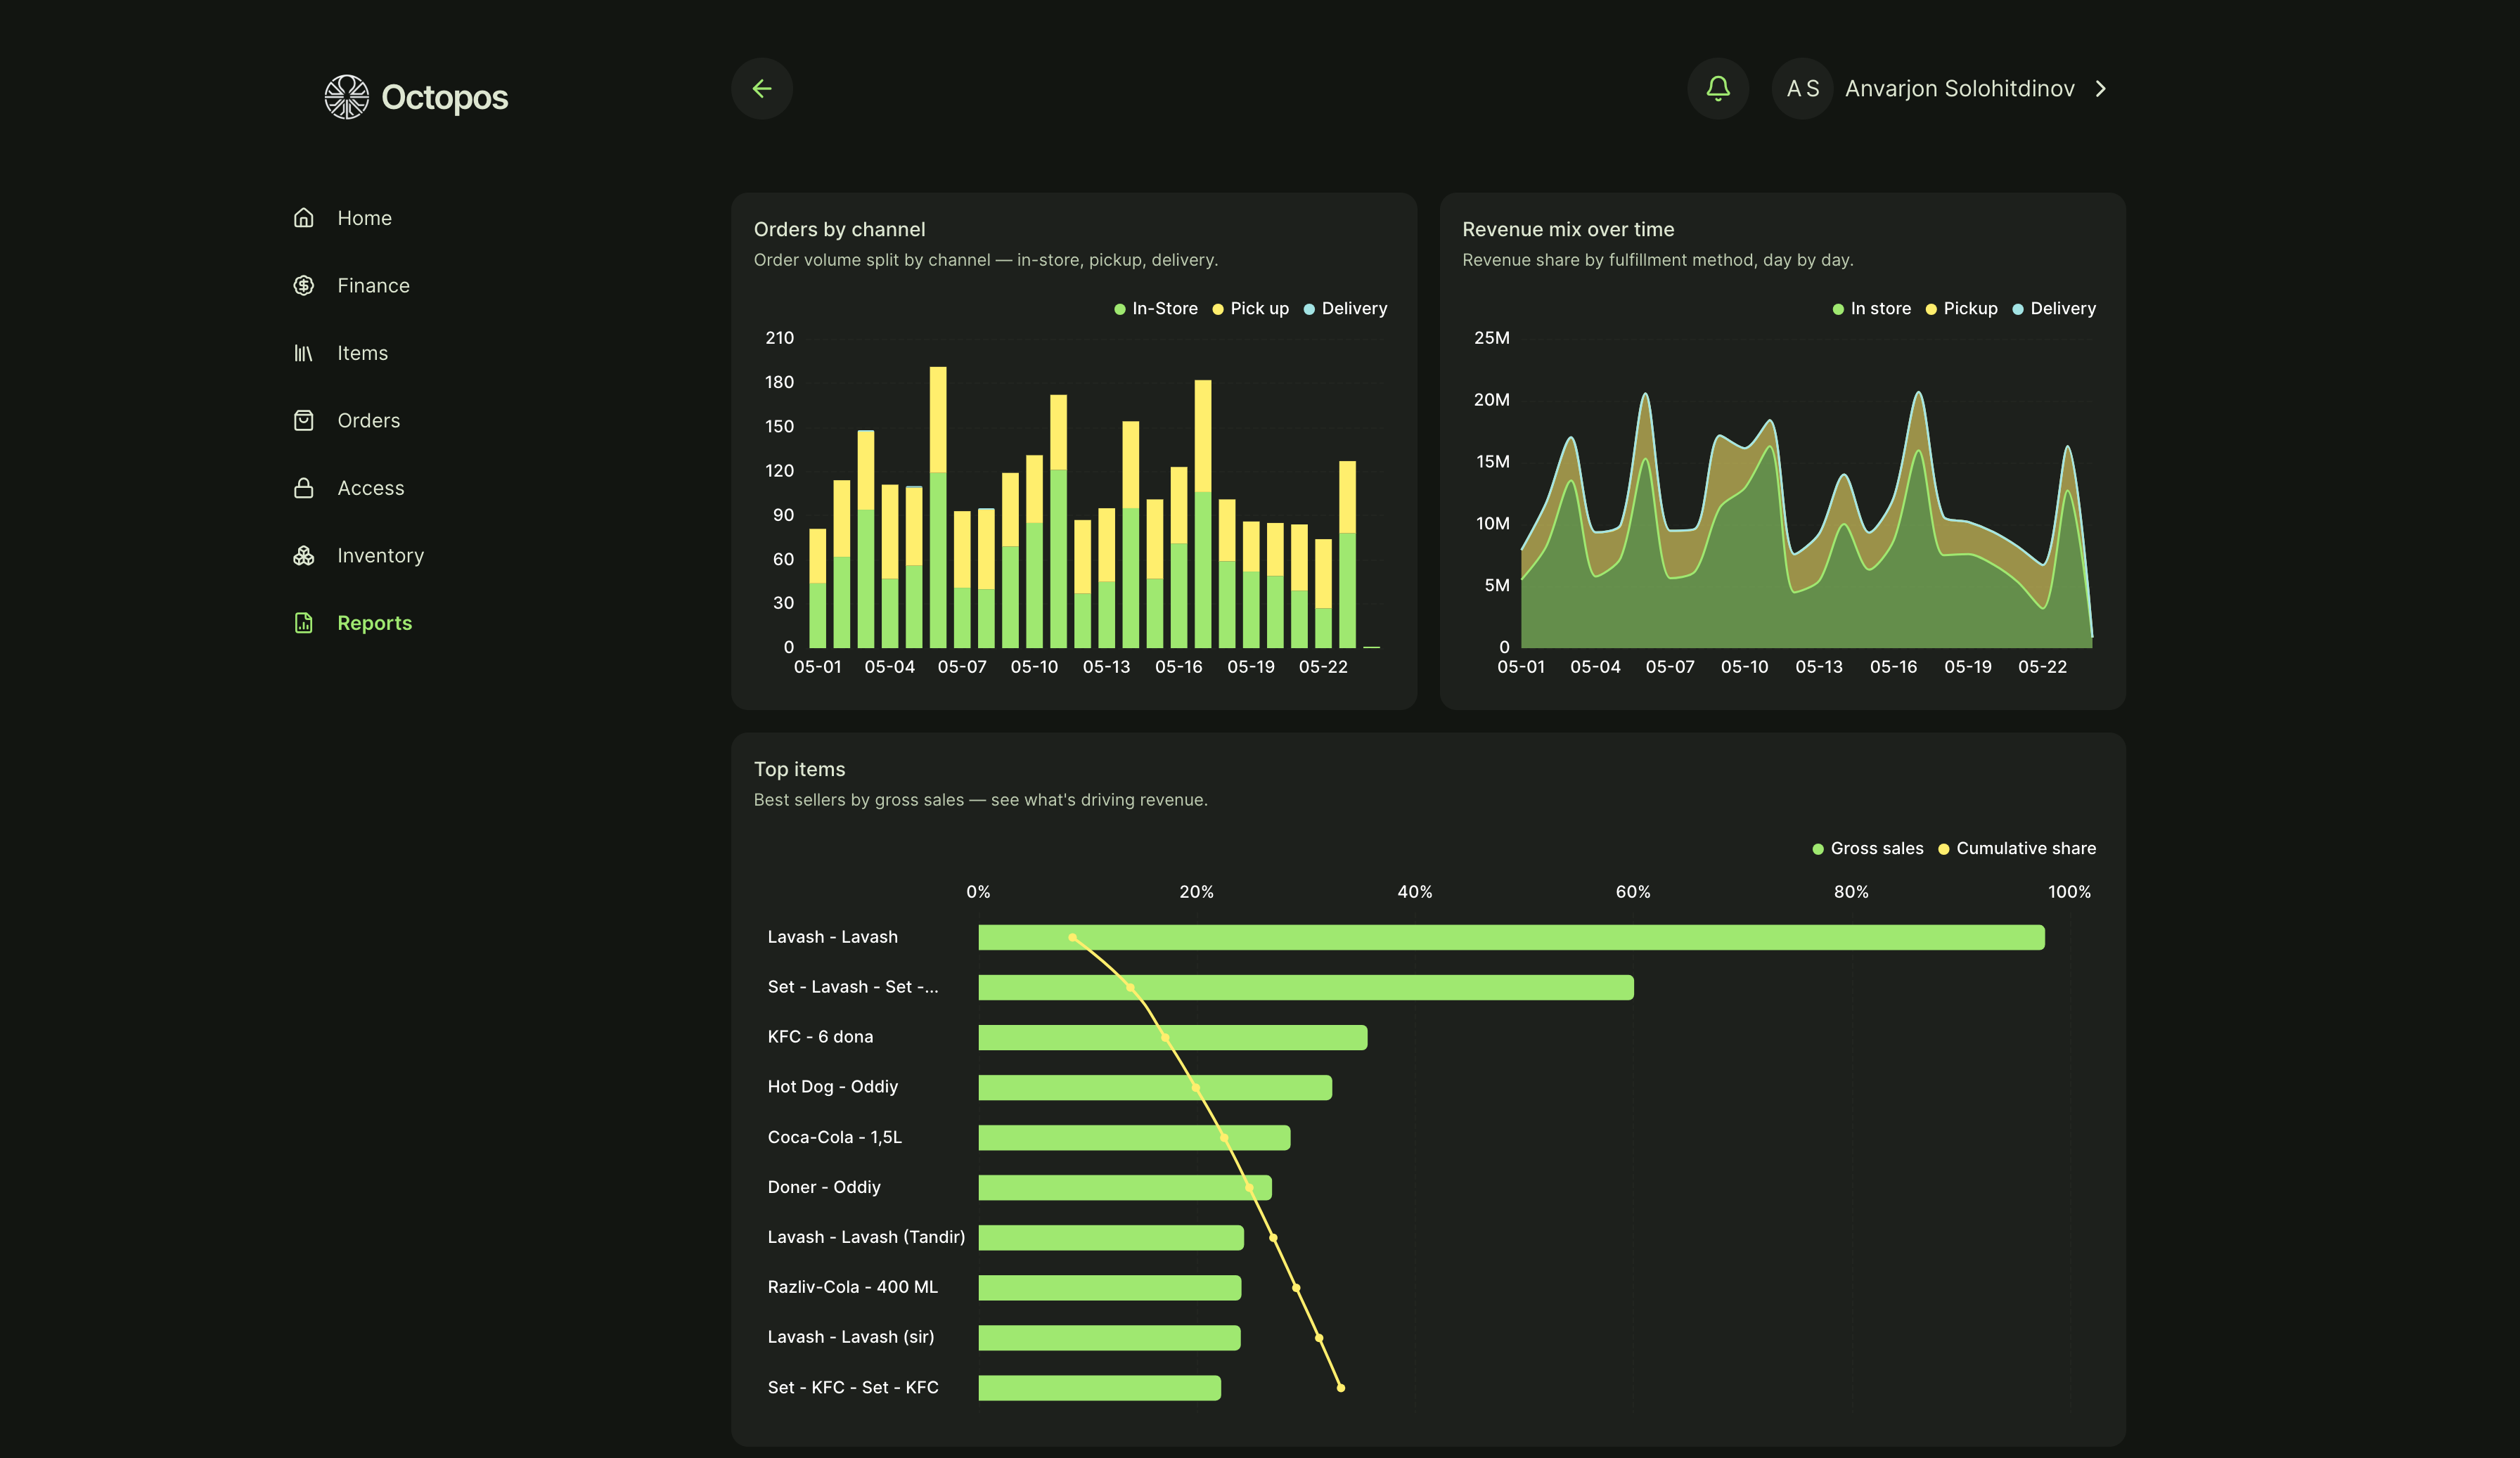Expand user menu chevron beside Anvarjon Solohitdinov
The image size is (2520, 1458).
(x=2101, y=89)
